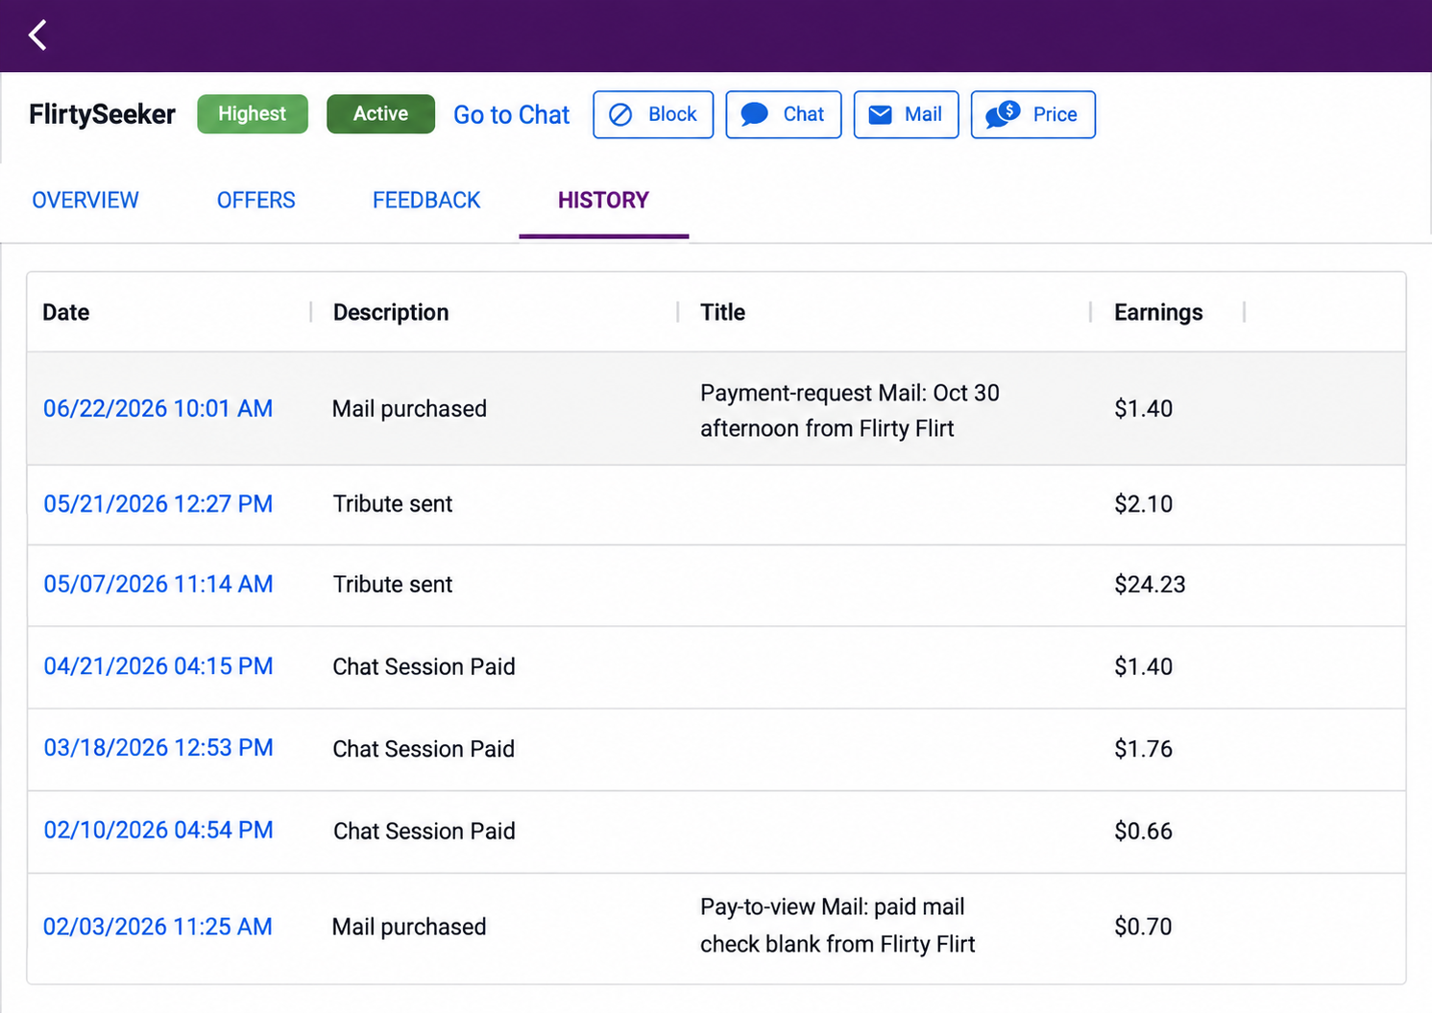Click the Payment-request Mail title text
The width and height of the screenshot is (1432, 1013).
coord(850,410)
